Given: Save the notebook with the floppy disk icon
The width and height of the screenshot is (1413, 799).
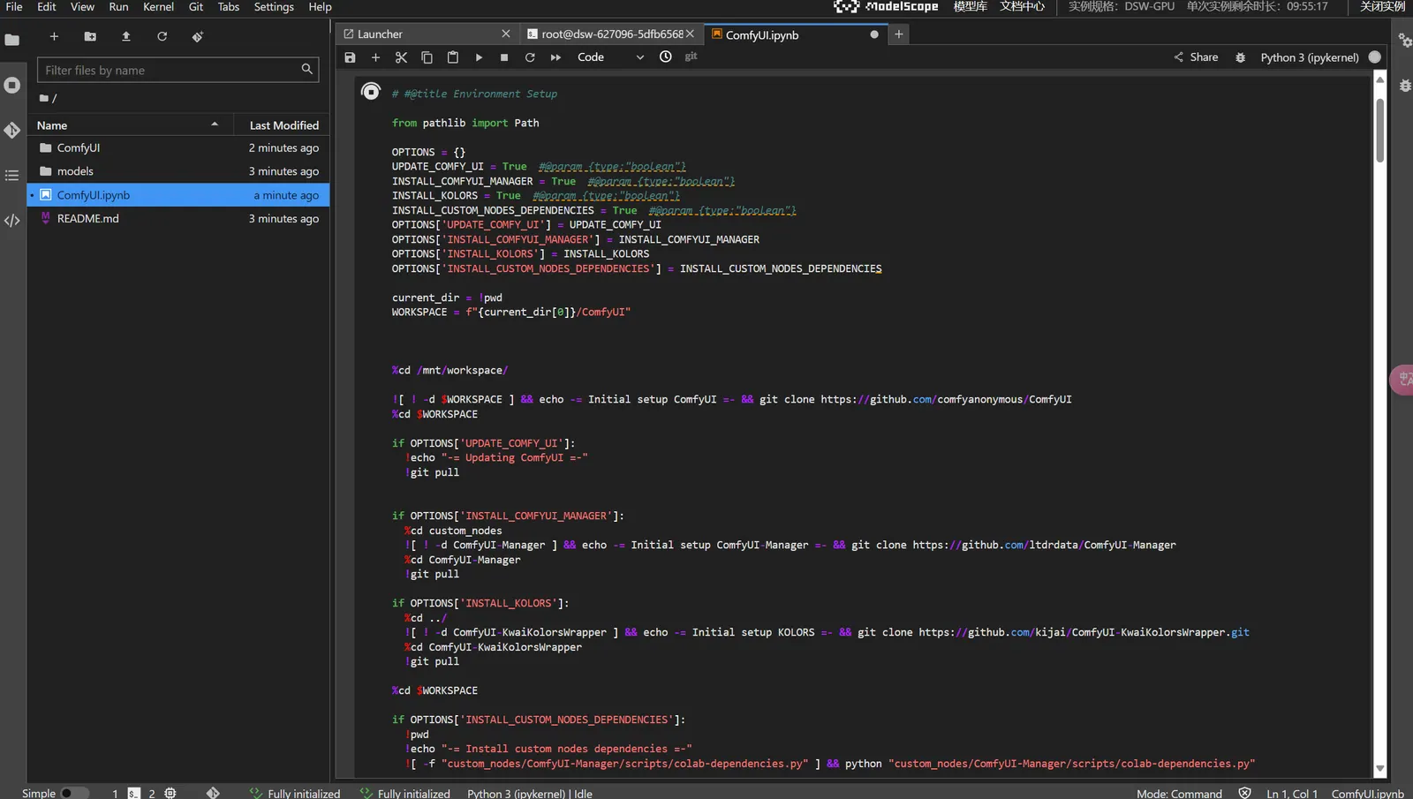Looking at the screenshot, I should [x=350, y=57].
